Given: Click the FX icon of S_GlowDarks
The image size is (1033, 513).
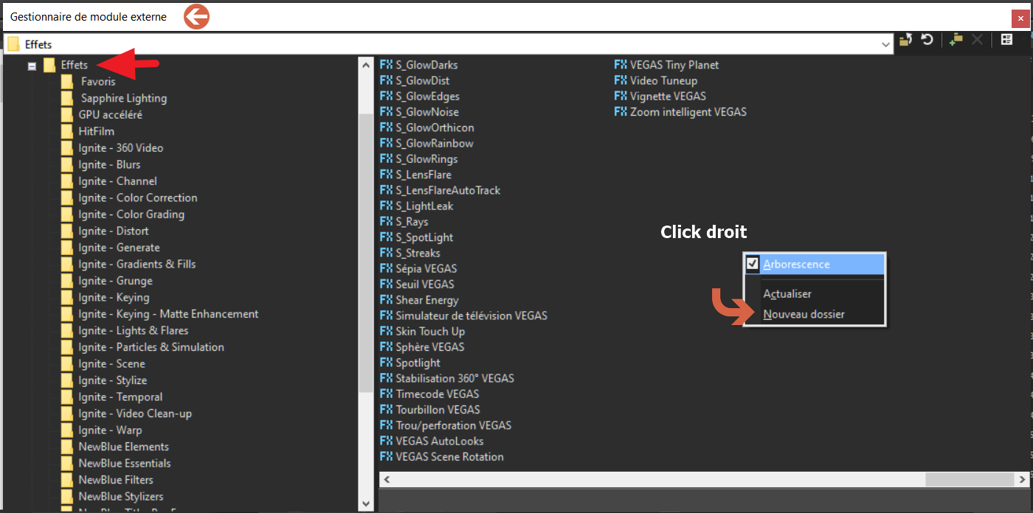Looking at the screenshot, I should (x=387, y=65).
